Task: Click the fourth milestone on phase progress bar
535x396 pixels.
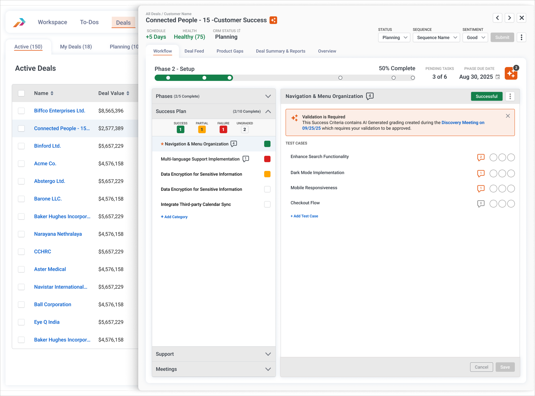Action: (340, 78)
